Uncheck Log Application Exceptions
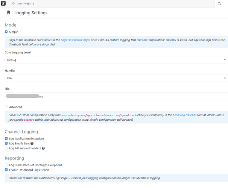The height and width of the screenshot is (188, 228). tap(6, 139)
